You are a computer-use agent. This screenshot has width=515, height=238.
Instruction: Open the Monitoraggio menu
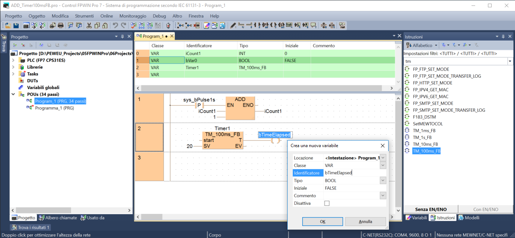tap(133, 16)
